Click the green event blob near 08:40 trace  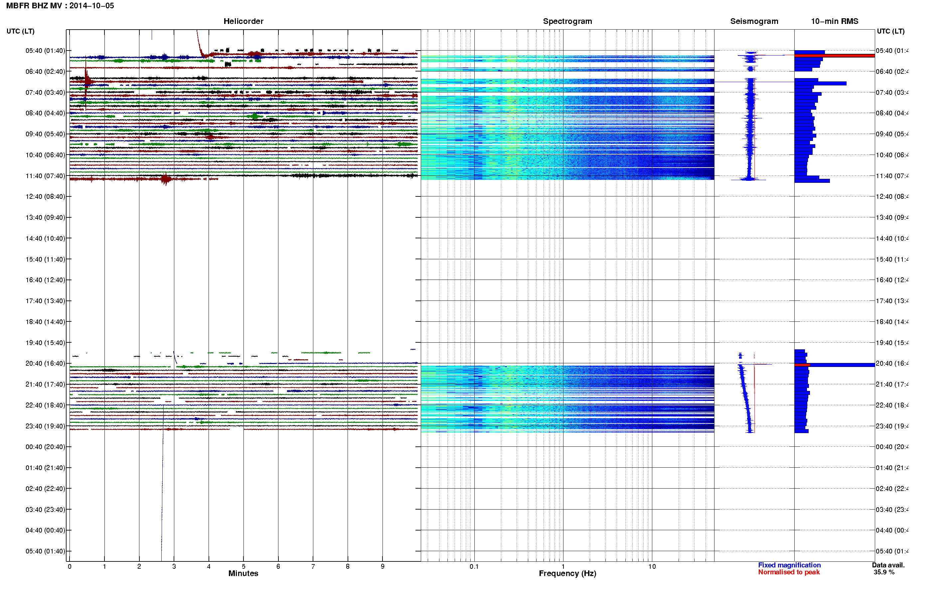[x=255, y=116]
